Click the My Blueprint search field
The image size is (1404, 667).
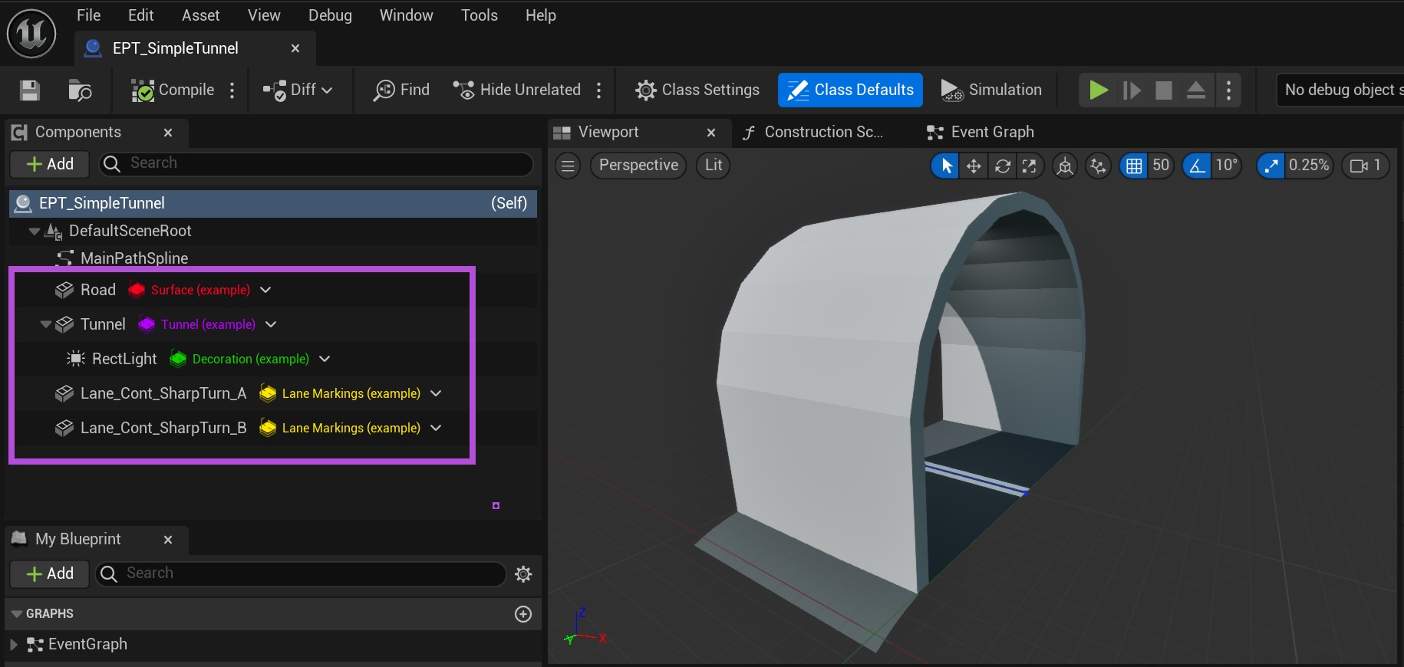click(x=301, y=573)
